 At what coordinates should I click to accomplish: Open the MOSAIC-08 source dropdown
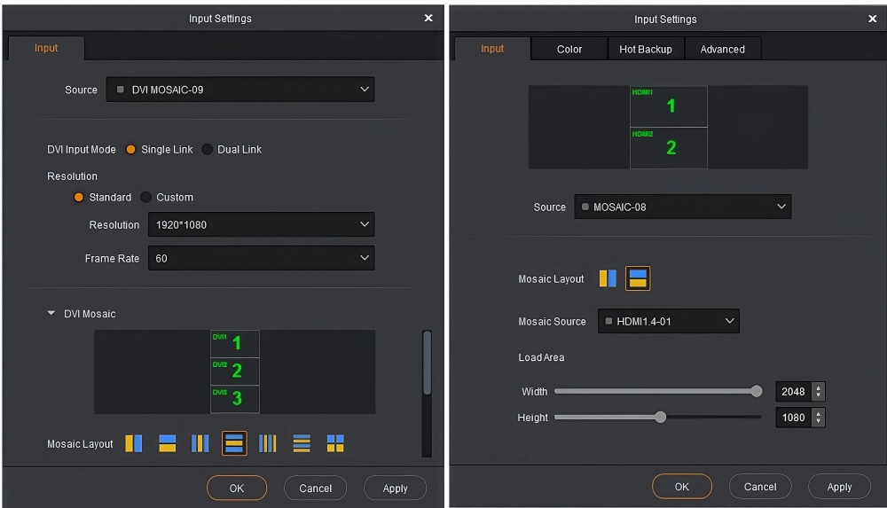click(x=683, y=207)
